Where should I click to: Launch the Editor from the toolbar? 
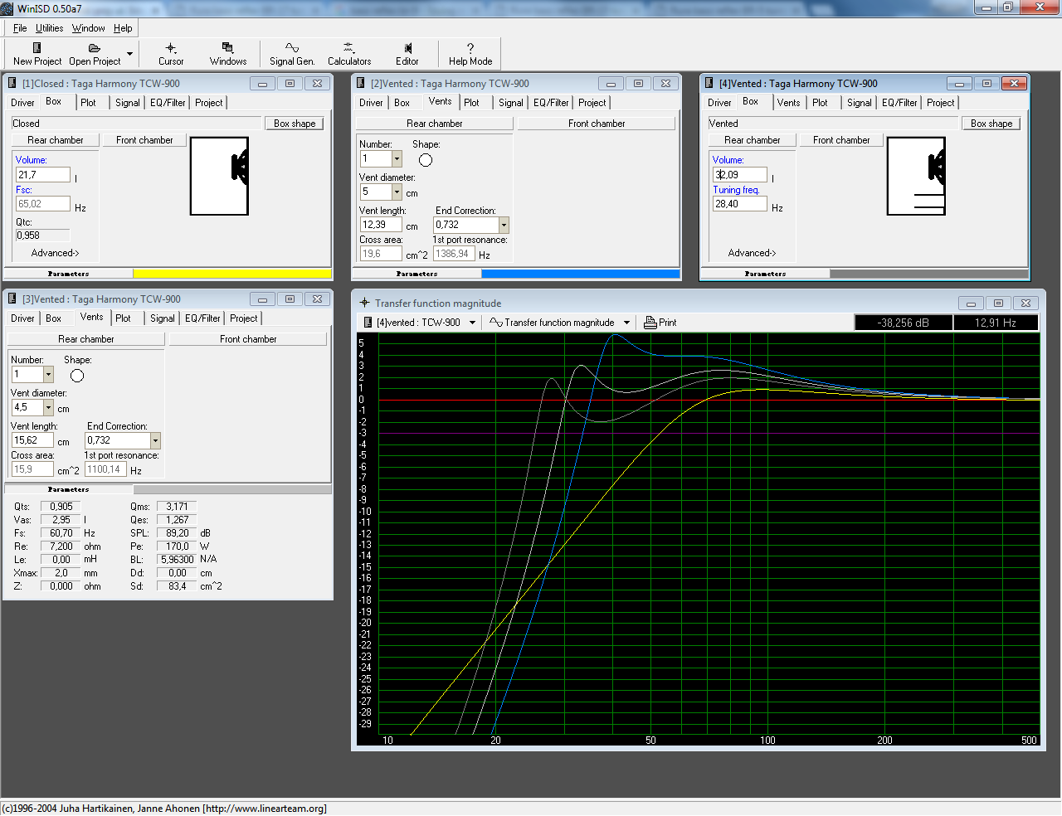tap(407, 48)
